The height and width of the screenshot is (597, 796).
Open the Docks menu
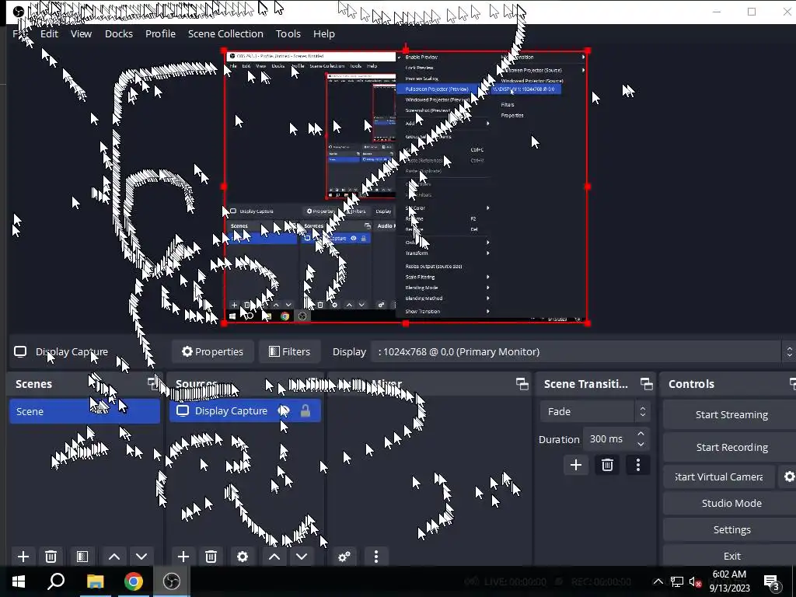[119, 33]
